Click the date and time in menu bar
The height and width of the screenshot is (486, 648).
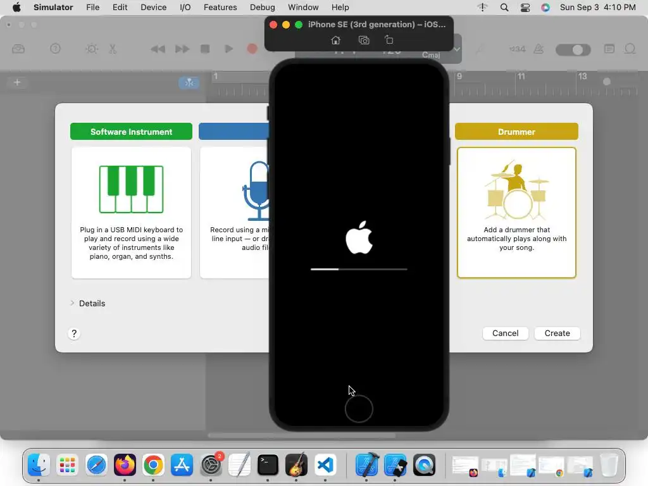coord(597,7)
